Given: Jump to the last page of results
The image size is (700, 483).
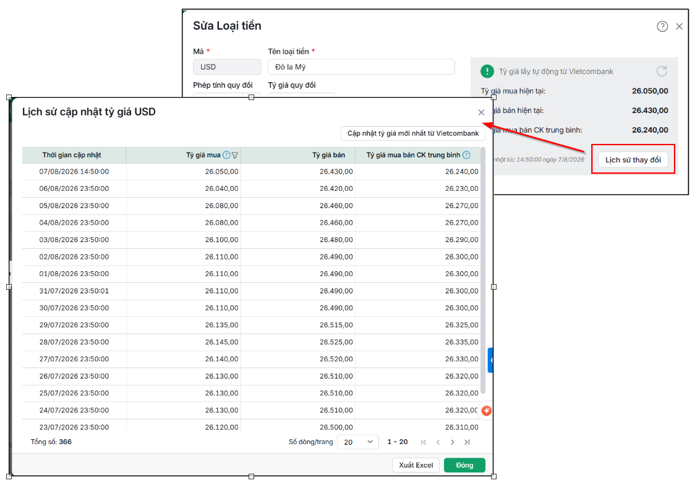Looking at the screenshot, I should [467, 442].
